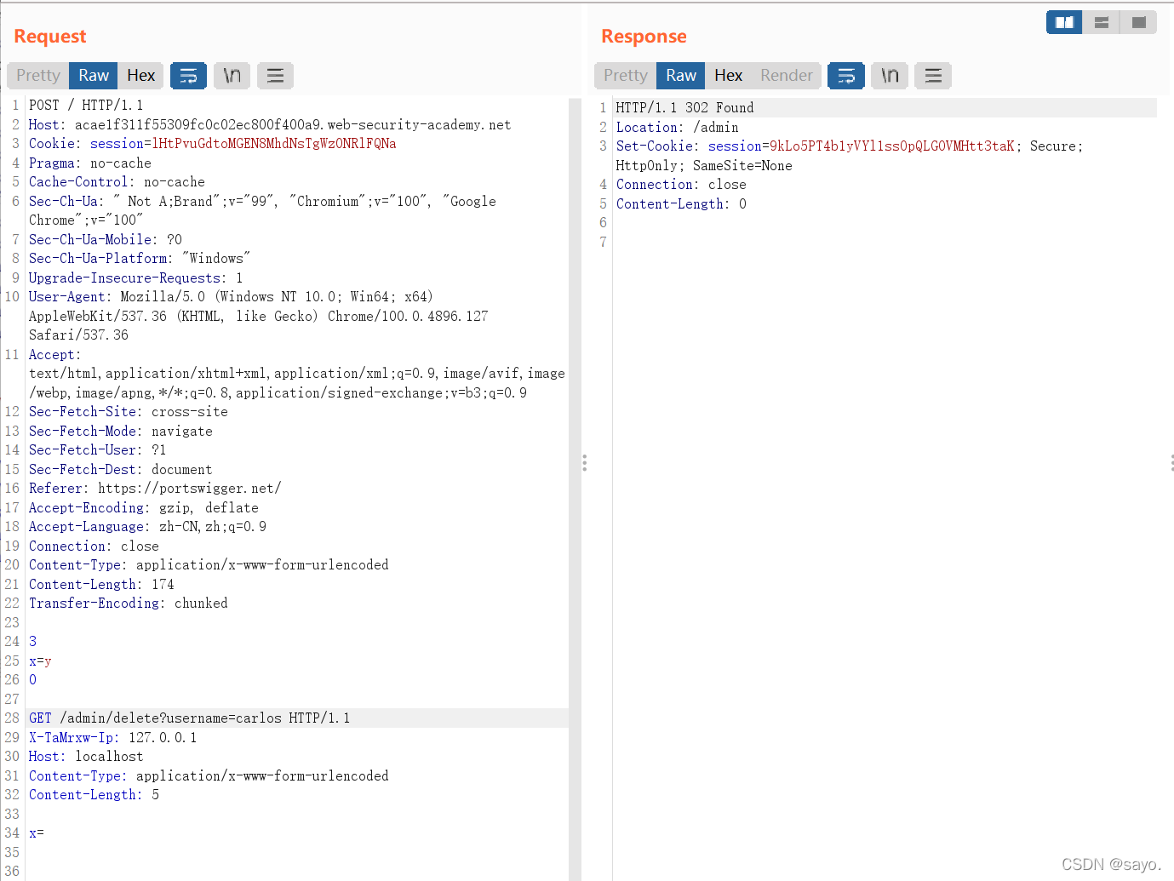Click the "POST / HTTP/1.1" request line
1174x881 pixels.
pos(86,106)
